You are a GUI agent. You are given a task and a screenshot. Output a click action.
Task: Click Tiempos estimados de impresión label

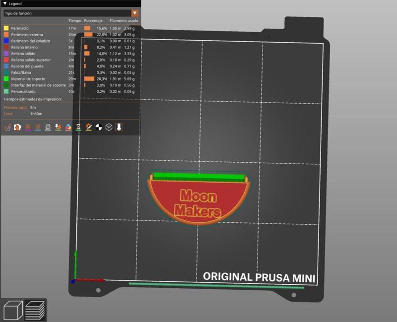33,99
